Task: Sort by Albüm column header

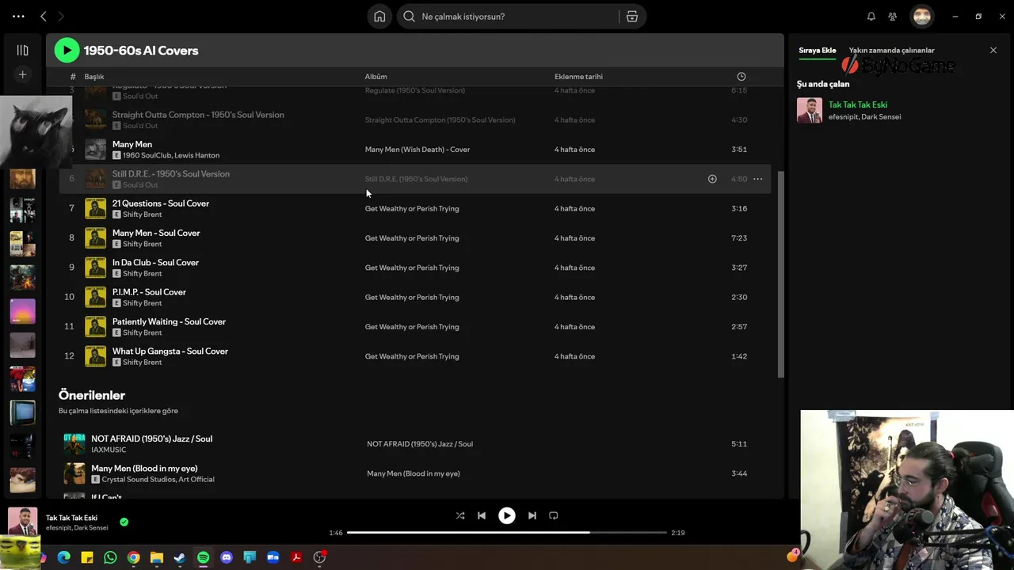Action: pos(375,77)
